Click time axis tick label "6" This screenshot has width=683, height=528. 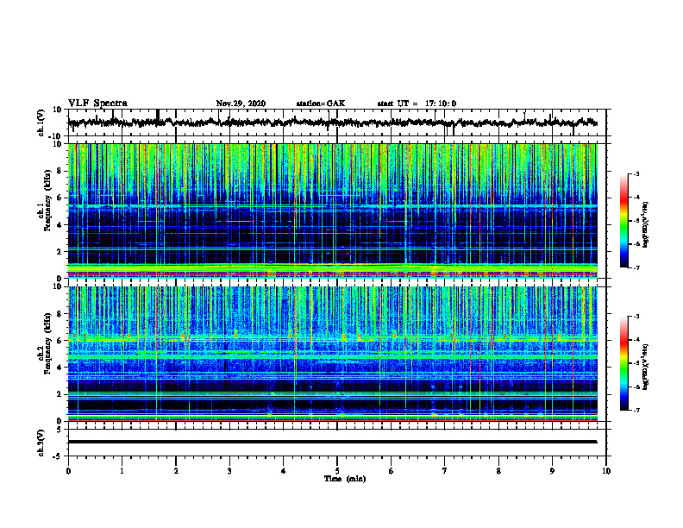tap(391, 471)
